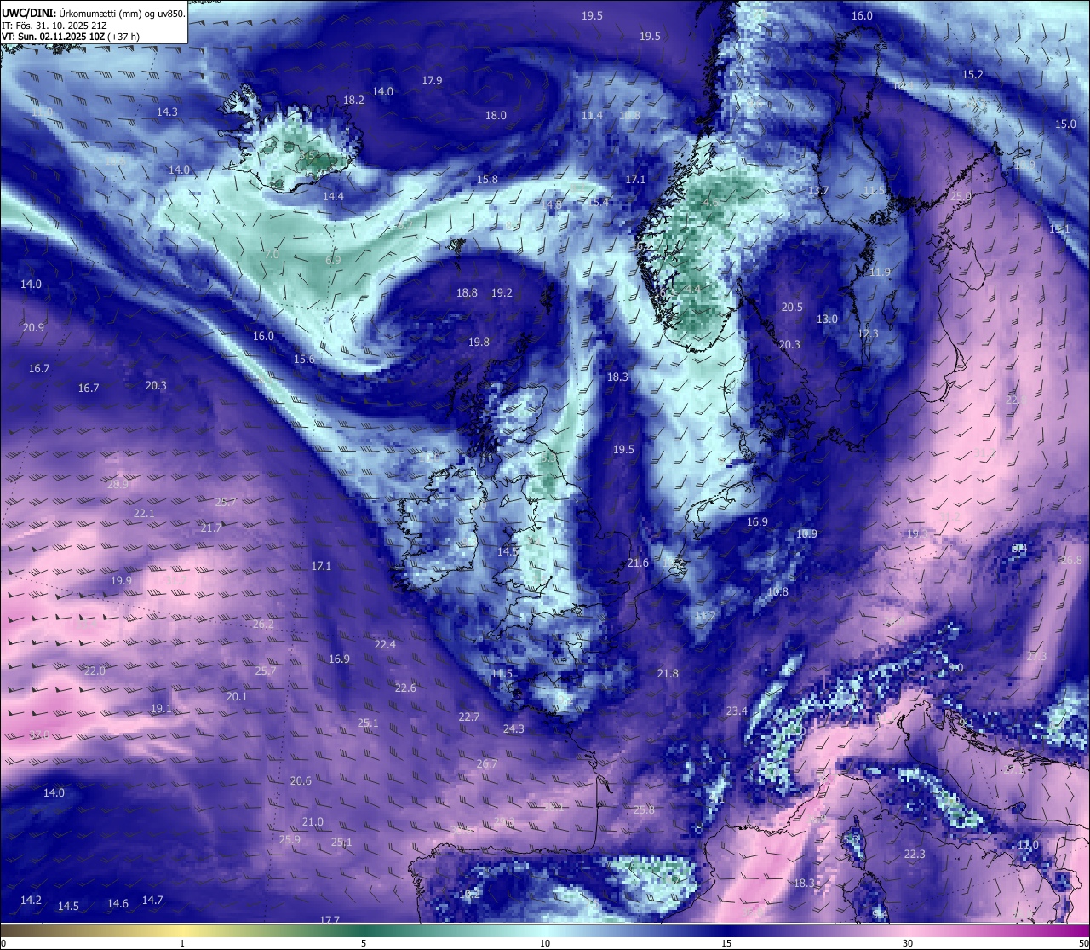
Task: Click the 21.7 value label
Action: pos(210,528)
